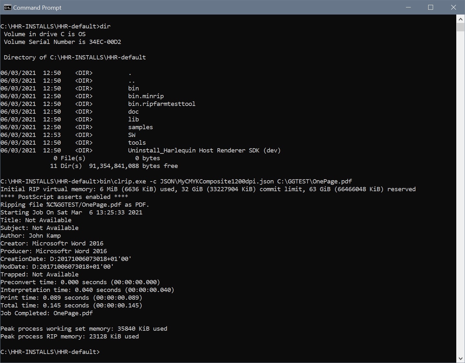Minimize the Command Prompt window
The height and width of the screenshot is (363, 465).
(408, 7)
